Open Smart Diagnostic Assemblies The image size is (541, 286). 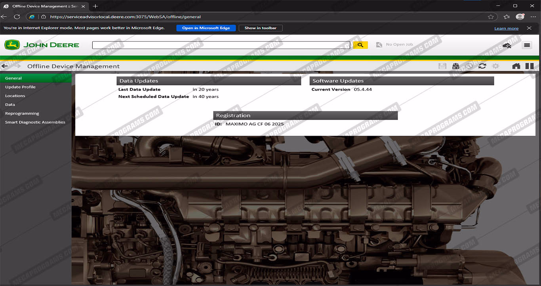pyautogui.click(x=35, y=122)
